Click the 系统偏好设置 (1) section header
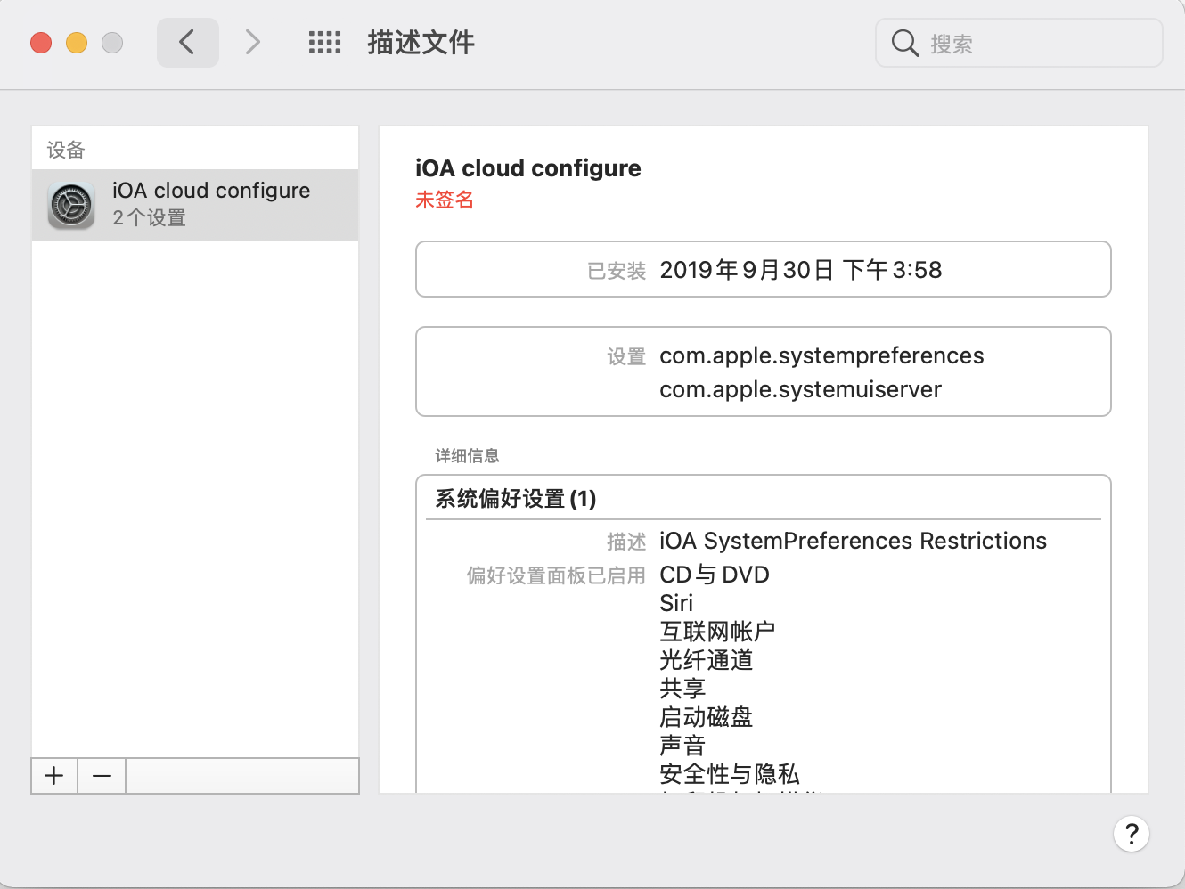Viewport: 1185px width, 889px height. tap(516, 498)
